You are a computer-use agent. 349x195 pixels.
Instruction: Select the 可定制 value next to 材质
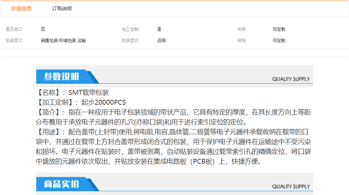coord(279,30)
